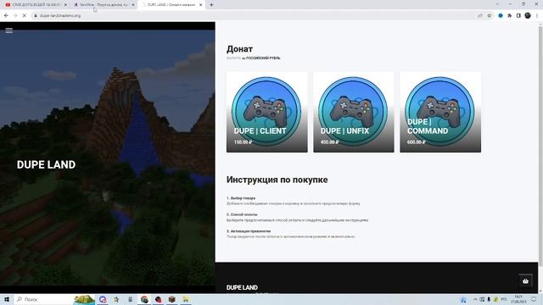Image resolution: width=543 pixels, height=305 pixels.
Task: Click the 450.00 ₽ price
Action: click(x=330, y=142)
